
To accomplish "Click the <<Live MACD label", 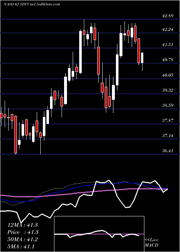I will (x=152, y=243).
